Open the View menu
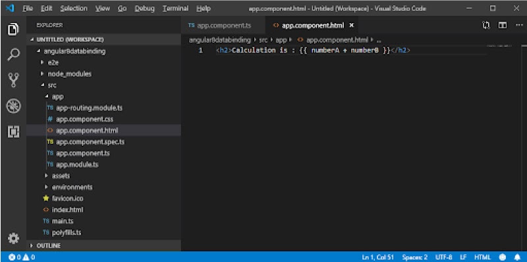Image resolution: width=527 pixels, height=262 pixels. 103,9
